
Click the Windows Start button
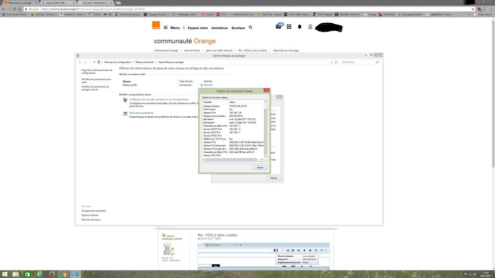(4, 274)
